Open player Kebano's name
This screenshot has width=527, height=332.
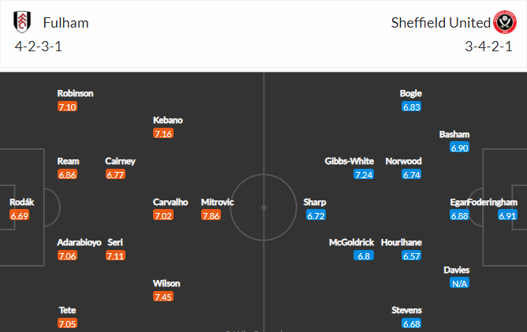point(168,120)
